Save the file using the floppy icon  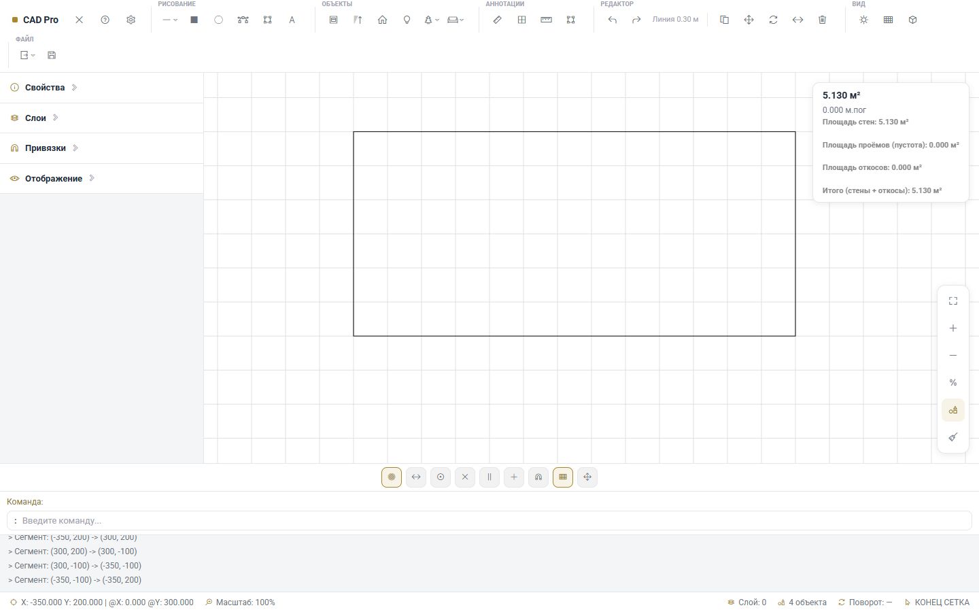pos(52,55)
